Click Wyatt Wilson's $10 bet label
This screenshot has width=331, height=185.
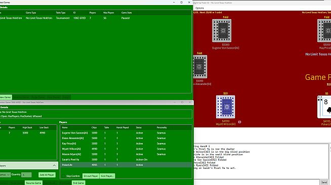(225, 94)
